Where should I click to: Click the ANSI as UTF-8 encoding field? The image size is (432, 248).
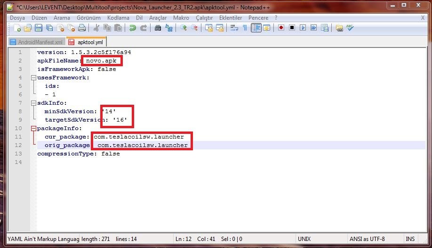click(367, 239)
